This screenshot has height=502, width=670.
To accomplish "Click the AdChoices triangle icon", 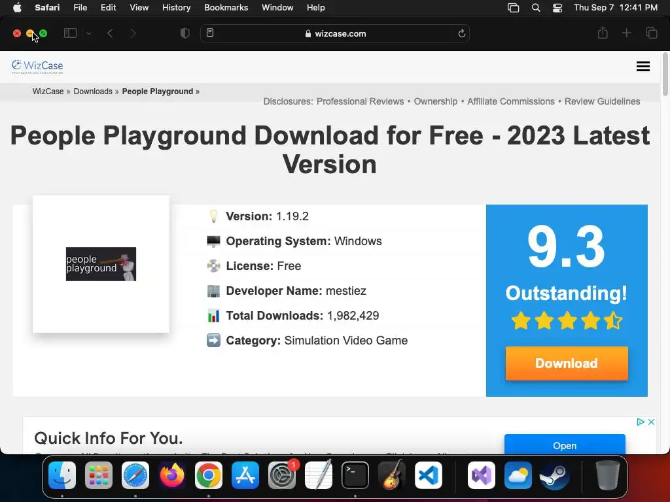I will 640,422.
